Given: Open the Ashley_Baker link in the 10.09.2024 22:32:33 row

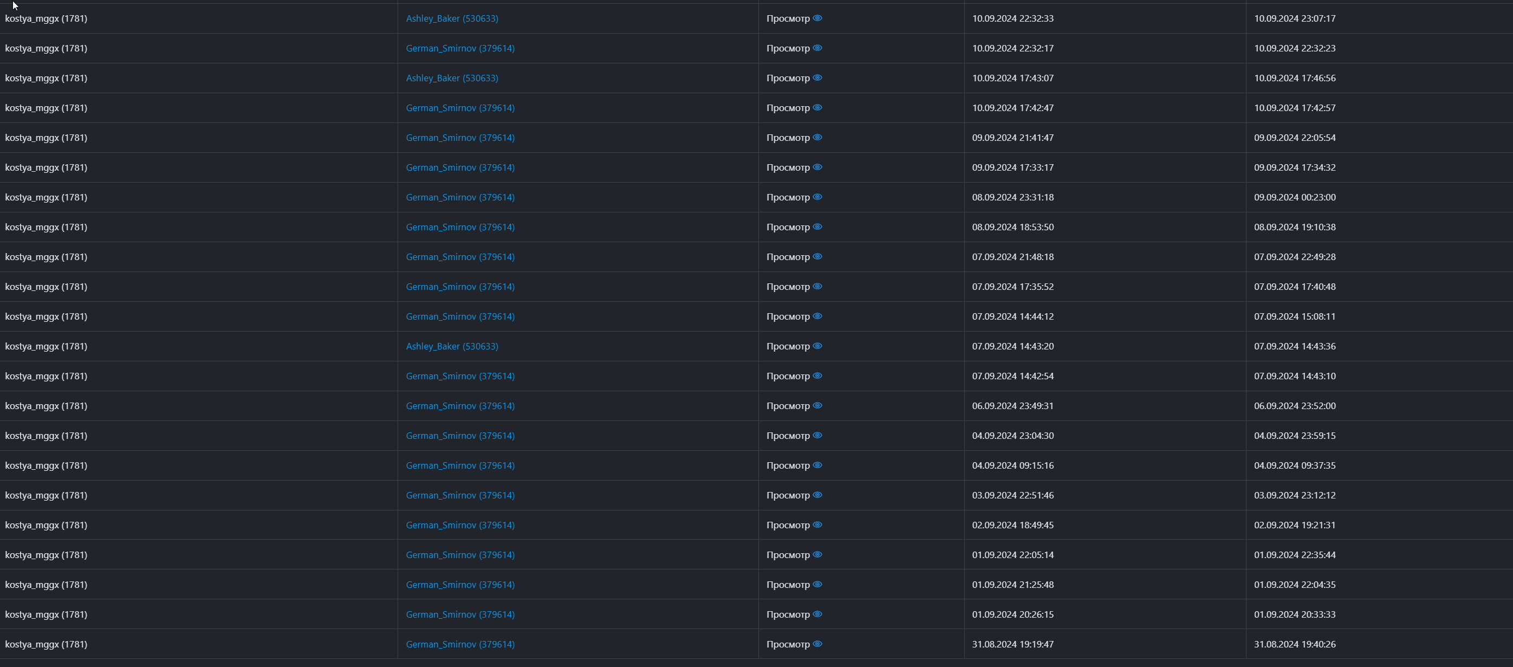Looking at the screenshot, I should pyautogui.click(x=452, y=19).
